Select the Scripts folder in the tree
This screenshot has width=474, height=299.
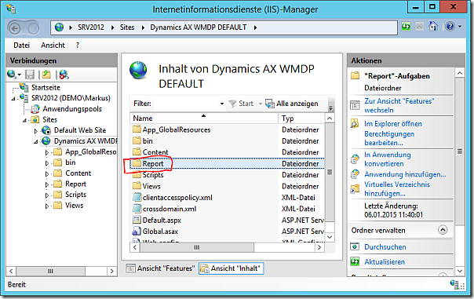pyautogui.click(x=75, y=195)
